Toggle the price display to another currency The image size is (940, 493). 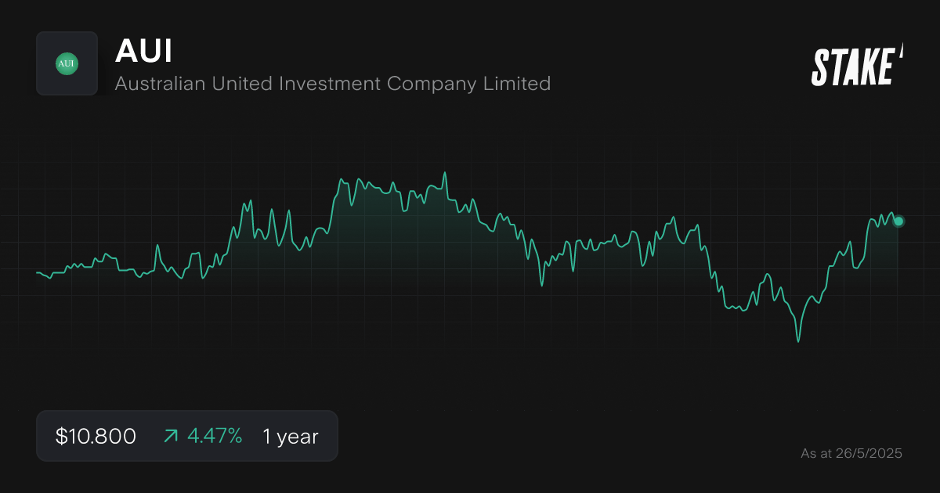tap(94, 436)
